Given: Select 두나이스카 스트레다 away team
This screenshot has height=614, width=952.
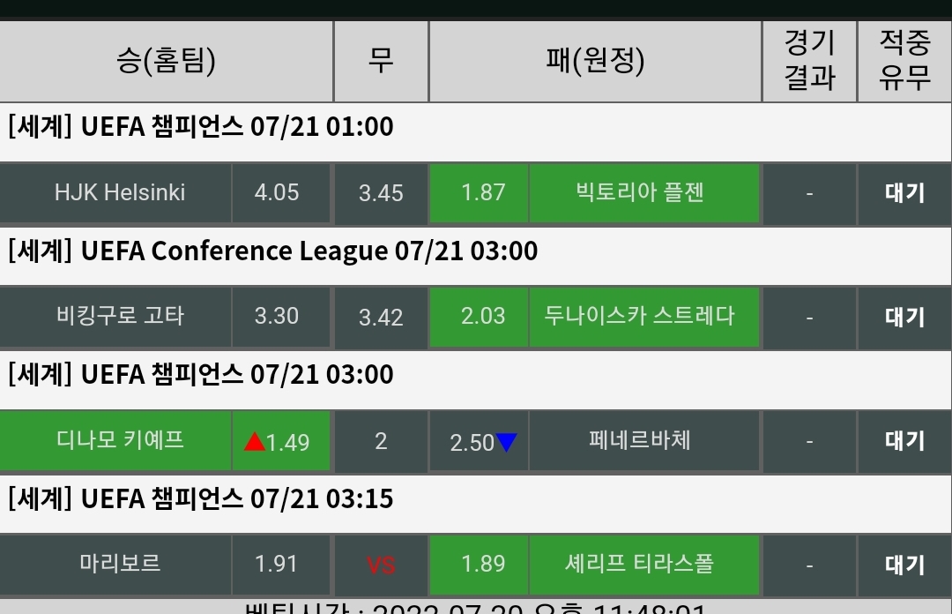Looking at the screenshot, I should click(640, 316).
